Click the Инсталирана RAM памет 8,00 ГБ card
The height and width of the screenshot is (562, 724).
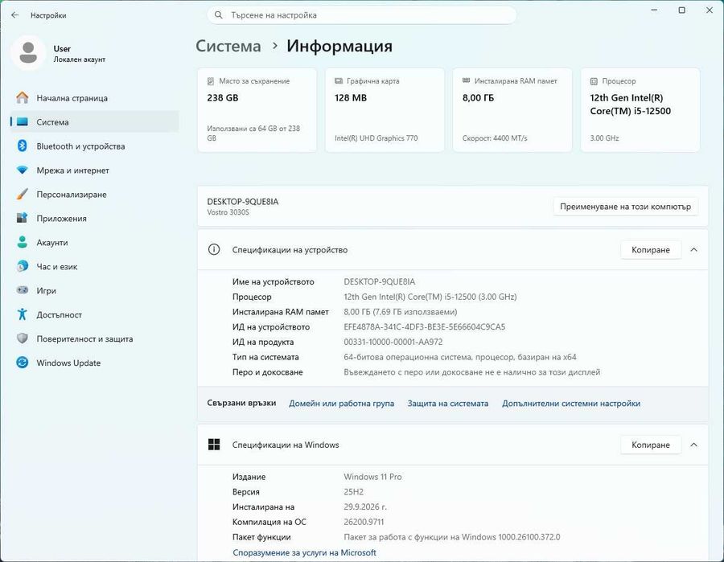click(512, 110)
